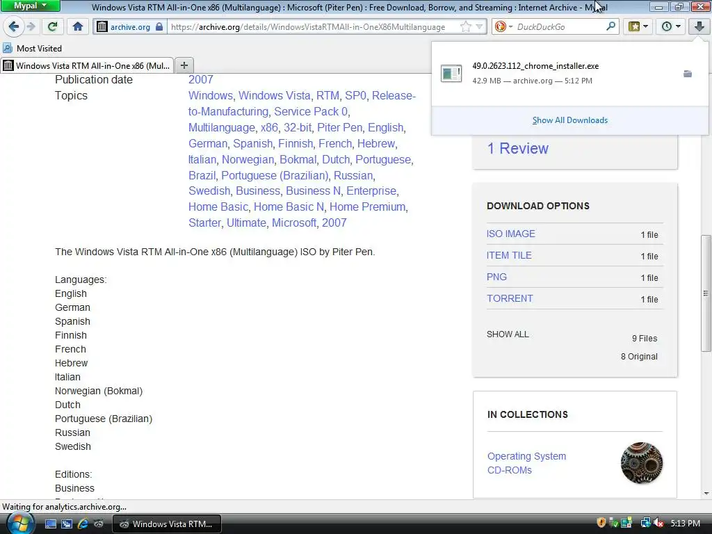Screen dimensions: 712x534
Task: Click the archive.org site identity icon
Action: pyautogui.click(x=102, y=27)
